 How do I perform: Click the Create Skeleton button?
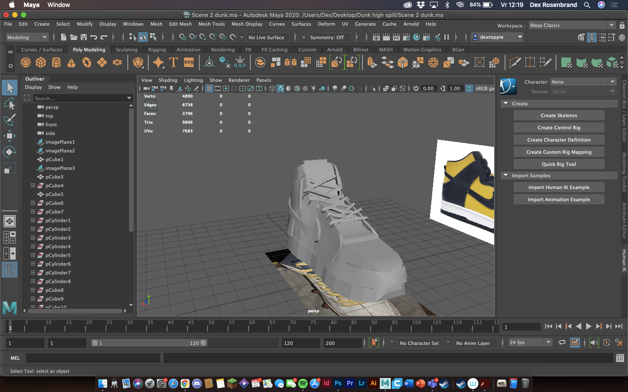point(559,115)
